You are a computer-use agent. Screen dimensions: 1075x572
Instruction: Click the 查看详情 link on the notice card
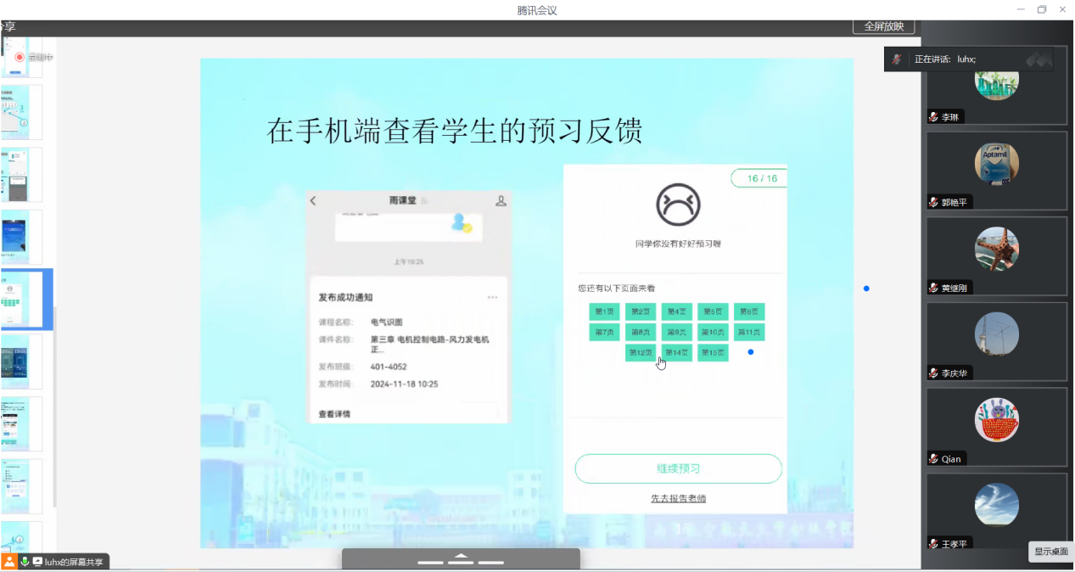click(334, 414)
